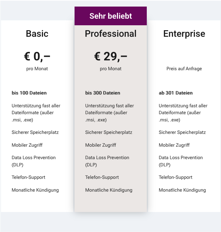The width and height of the screenshot is (221, 232).
Task: Select 'Preis auf Anfrage' text in Enterprise
Action: 184,69
